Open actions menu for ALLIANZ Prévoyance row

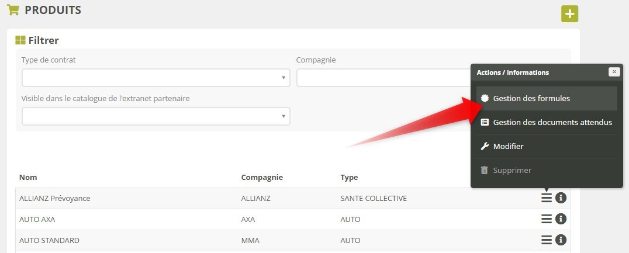[547, 198]
